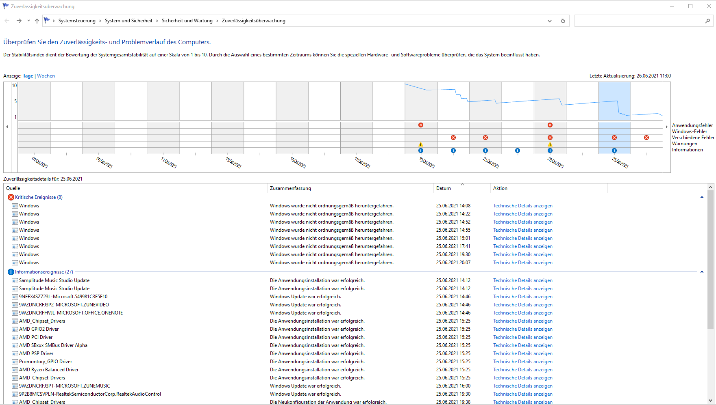Open technical details for Windows 14:08 event

coord(523,206)
